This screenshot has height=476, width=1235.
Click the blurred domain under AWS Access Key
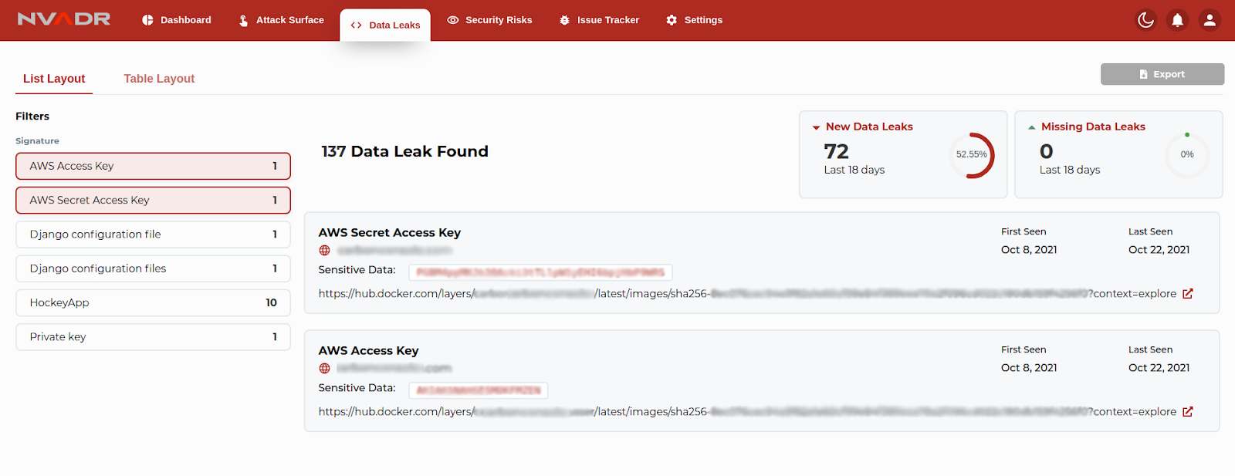point(394,369)
